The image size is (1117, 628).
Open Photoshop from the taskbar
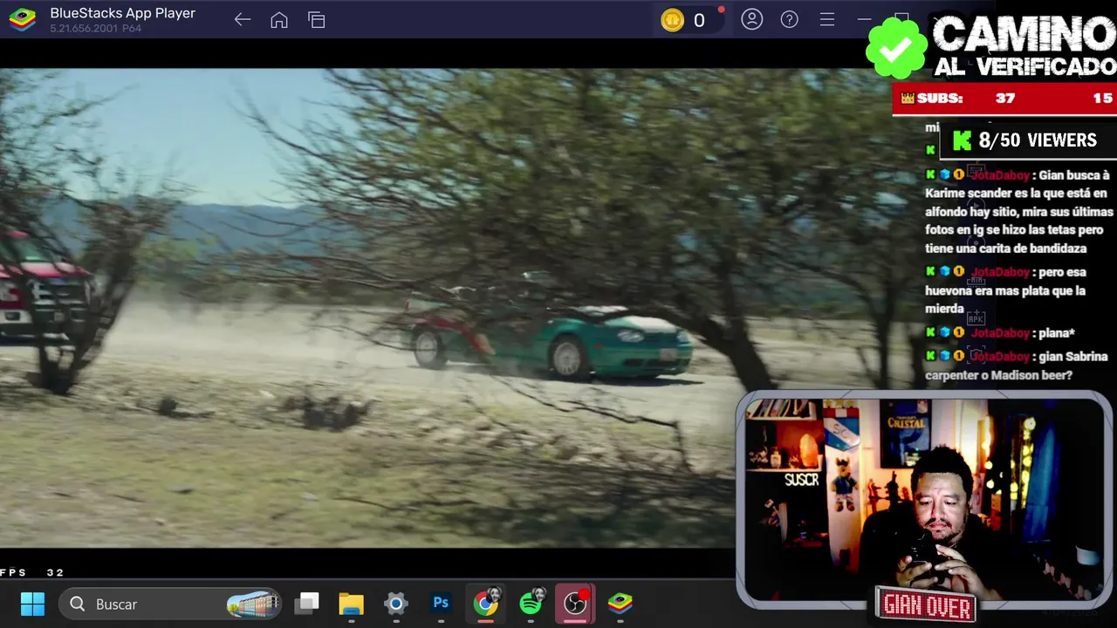pos(441,603)
